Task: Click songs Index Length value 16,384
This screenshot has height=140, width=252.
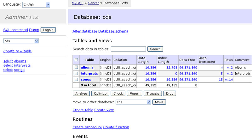Action: (x=172, y=80)
